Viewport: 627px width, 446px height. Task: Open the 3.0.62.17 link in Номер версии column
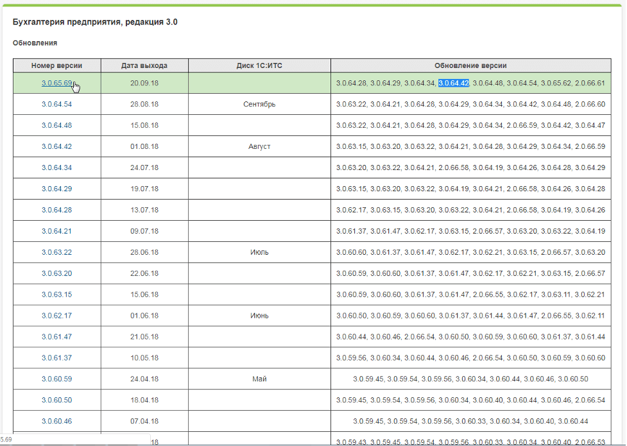point(56,316)
